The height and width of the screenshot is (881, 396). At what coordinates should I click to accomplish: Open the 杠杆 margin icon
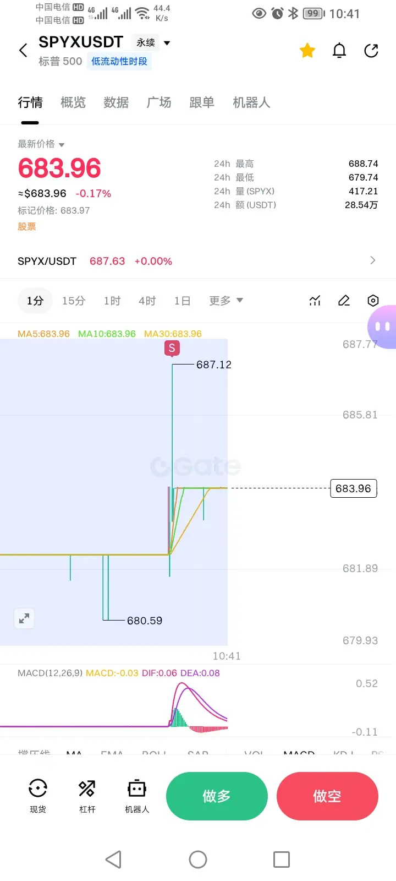coord(87,796)
